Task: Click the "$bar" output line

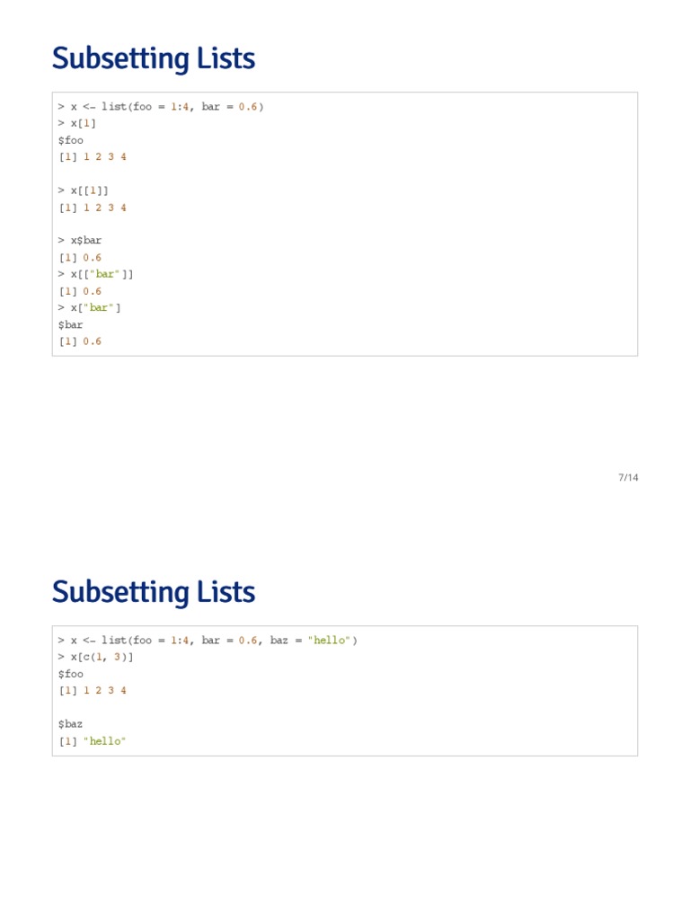Action: coord(71,324)
